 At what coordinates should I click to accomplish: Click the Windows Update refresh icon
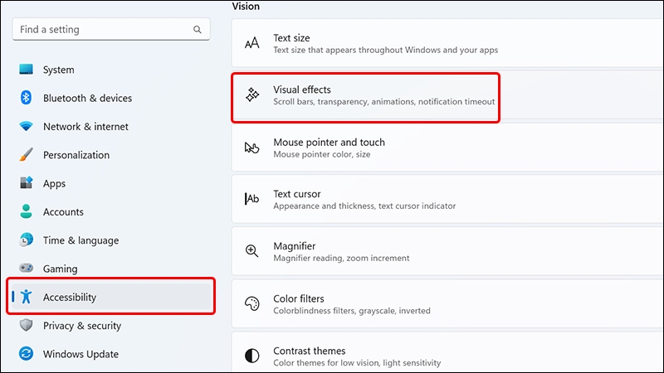(27, 354)
